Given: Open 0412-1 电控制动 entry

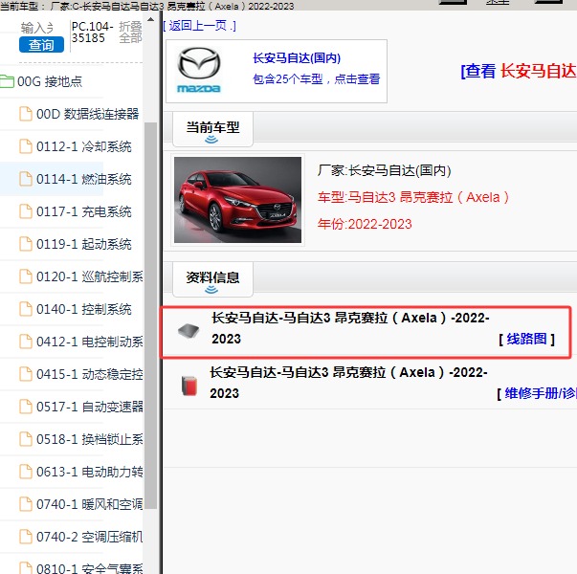Looking at the screenshot, I should pos(89,342).
